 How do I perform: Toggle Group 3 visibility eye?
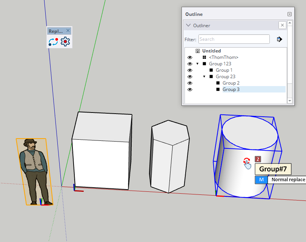click(x=190, y=89)
